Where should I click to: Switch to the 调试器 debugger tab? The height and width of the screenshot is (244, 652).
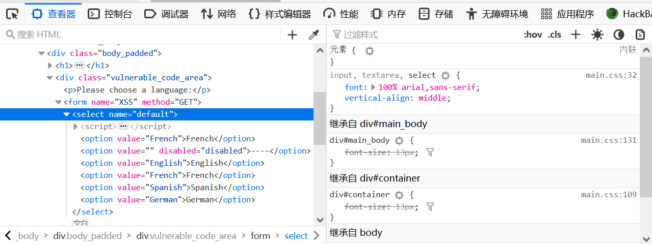click(166, 14)
